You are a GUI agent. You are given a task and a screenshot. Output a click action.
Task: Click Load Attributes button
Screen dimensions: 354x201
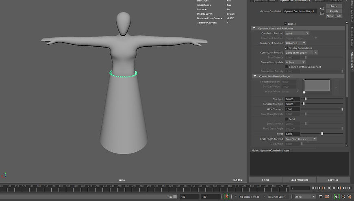(299, 180)
